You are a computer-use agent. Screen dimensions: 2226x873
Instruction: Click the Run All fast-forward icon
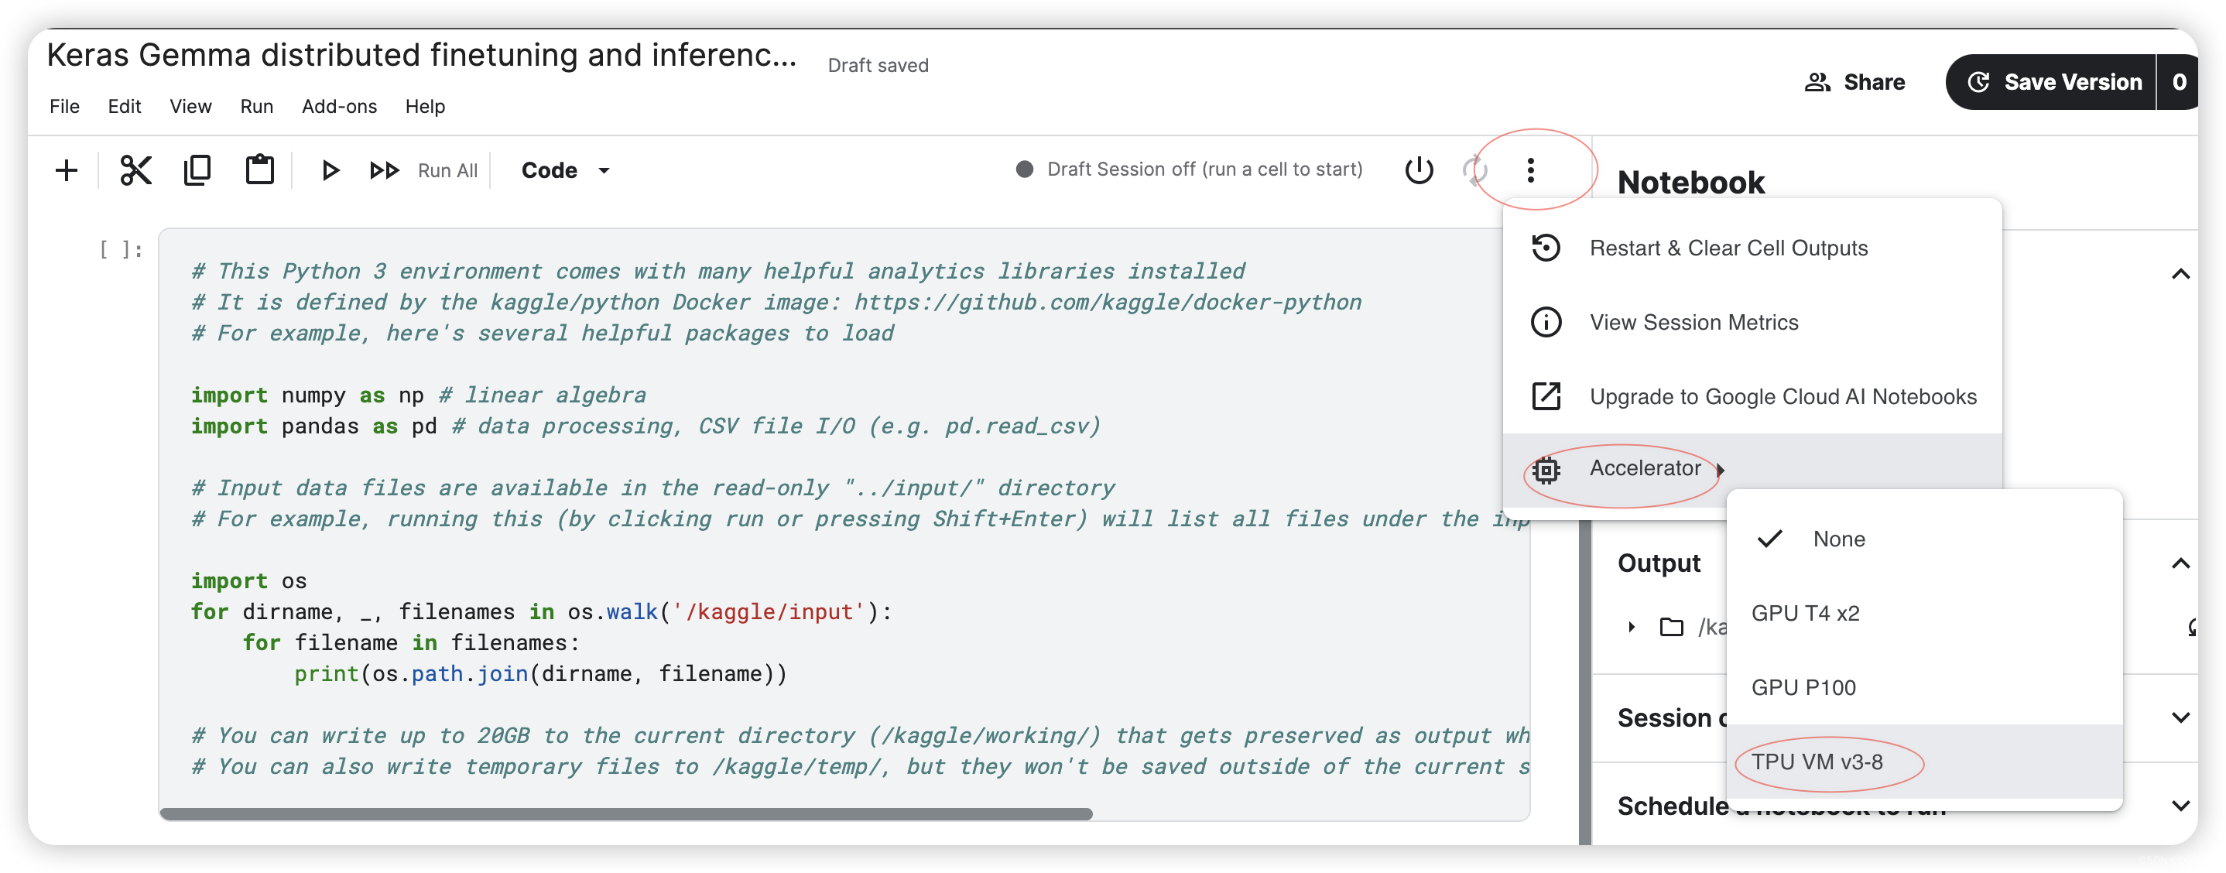pyautogui.click(x=385, y=170)
